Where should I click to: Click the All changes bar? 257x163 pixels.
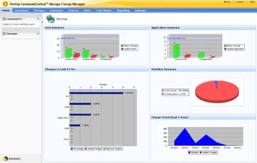coord(96,93)
